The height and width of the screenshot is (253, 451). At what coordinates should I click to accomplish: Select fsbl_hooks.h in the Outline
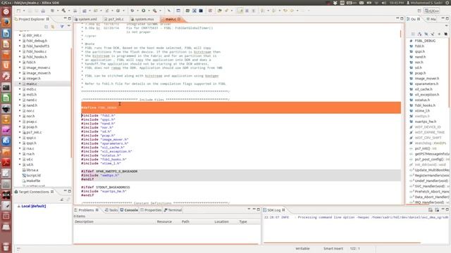425,105
